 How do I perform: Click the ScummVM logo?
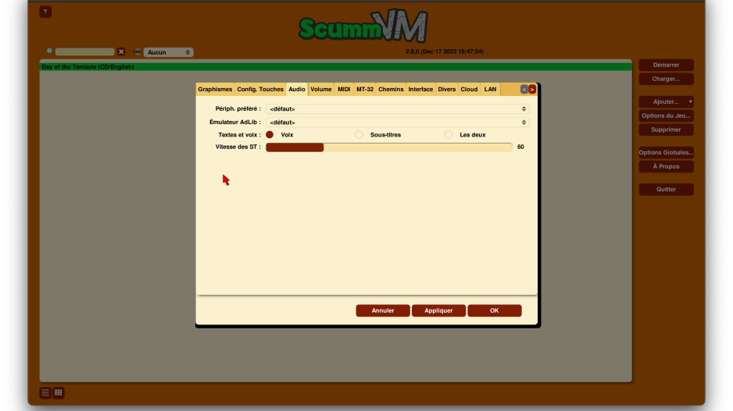[x=363, y=26]
